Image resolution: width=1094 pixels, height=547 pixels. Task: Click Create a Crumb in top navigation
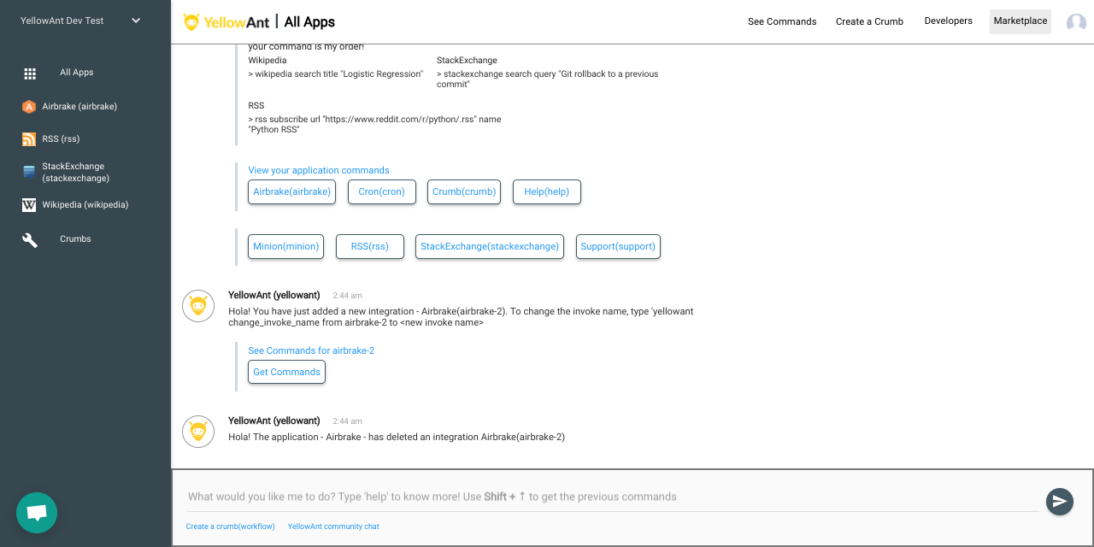point(869,21)
